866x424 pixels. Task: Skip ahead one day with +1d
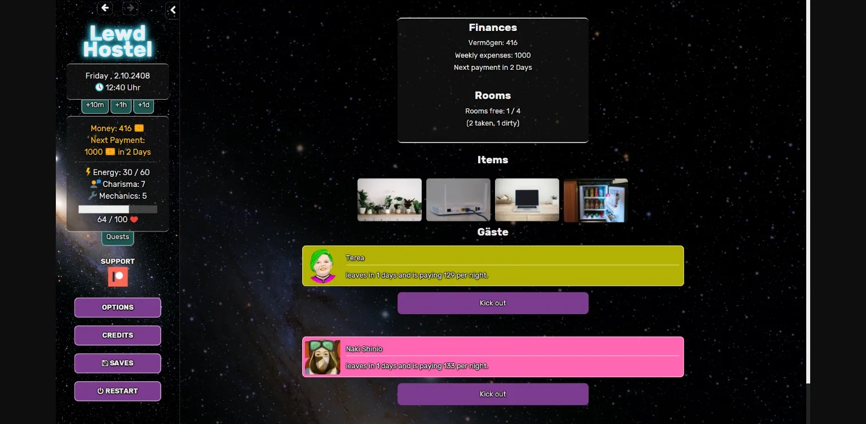coord(143,105)
